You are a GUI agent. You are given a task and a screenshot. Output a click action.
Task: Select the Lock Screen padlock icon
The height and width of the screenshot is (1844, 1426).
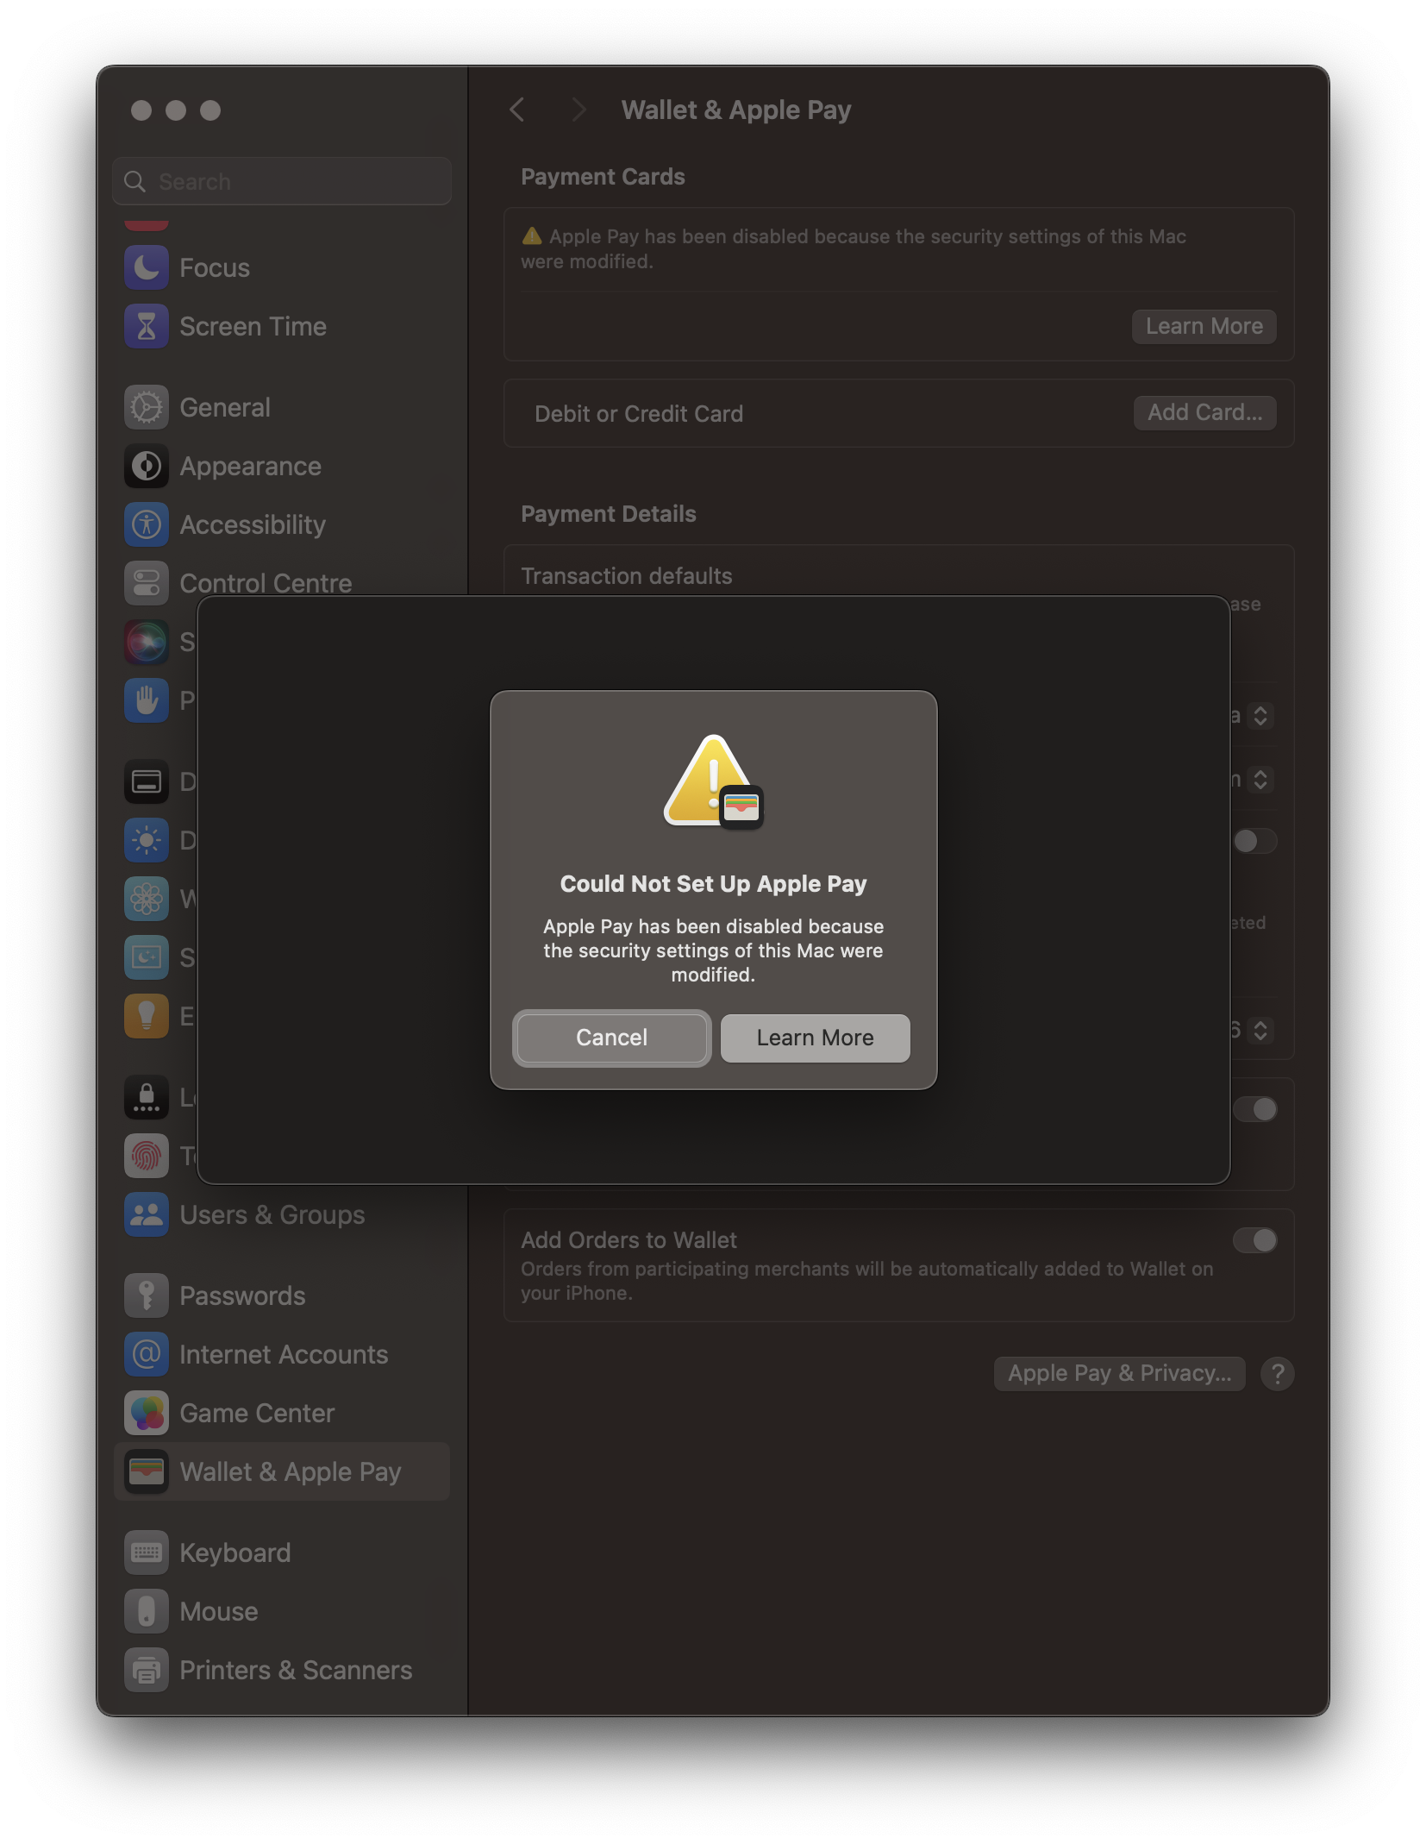[147, 1097]
